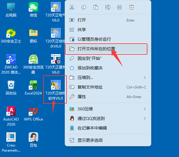This screenshot has width=179, height=157.
Task: Click the Cut scissors icon in context menu
Action: pyautogui.click(x=72, y=7)
